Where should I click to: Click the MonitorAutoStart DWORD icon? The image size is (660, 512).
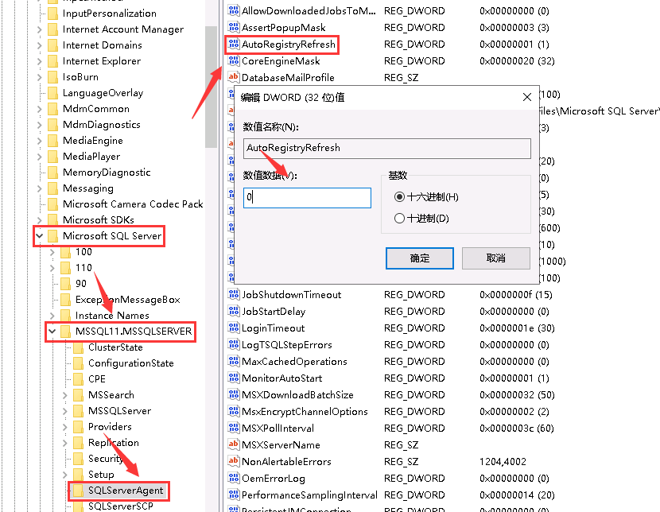click(x=233, y=378)
